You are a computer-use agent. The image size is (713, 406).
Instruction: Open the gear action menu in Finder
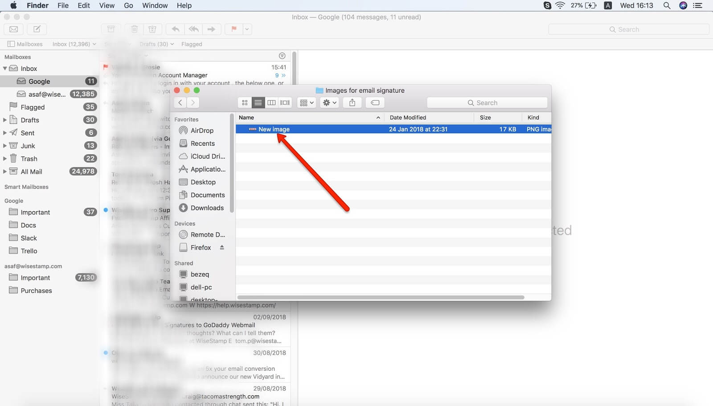point(329,103)
